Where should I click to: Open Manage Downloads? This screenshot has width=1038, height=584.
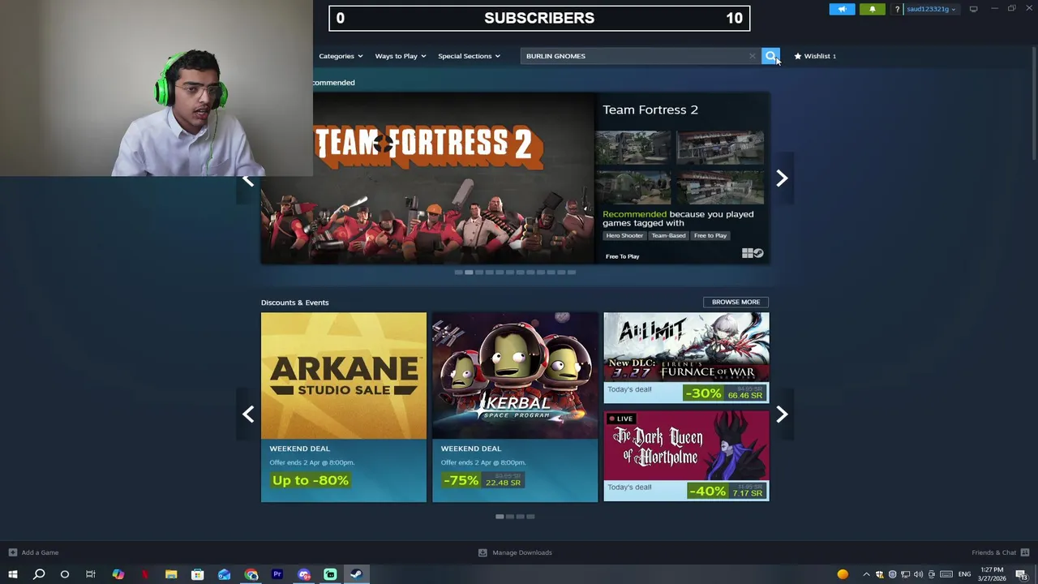[515, 552]
